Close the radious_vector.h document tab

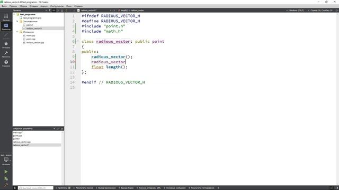coord(114,11)
